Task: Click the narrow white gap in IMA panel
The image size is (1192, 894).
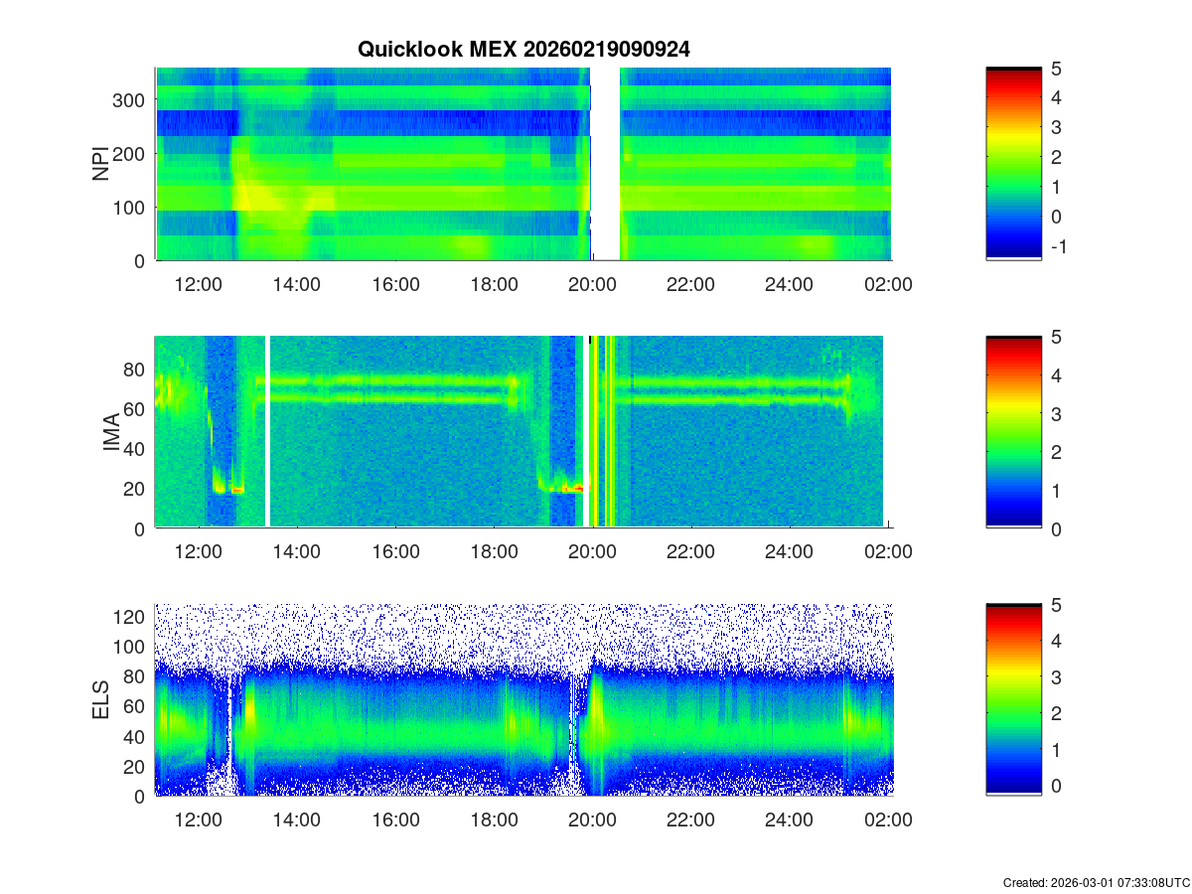Action: click(x=268, y=432)
